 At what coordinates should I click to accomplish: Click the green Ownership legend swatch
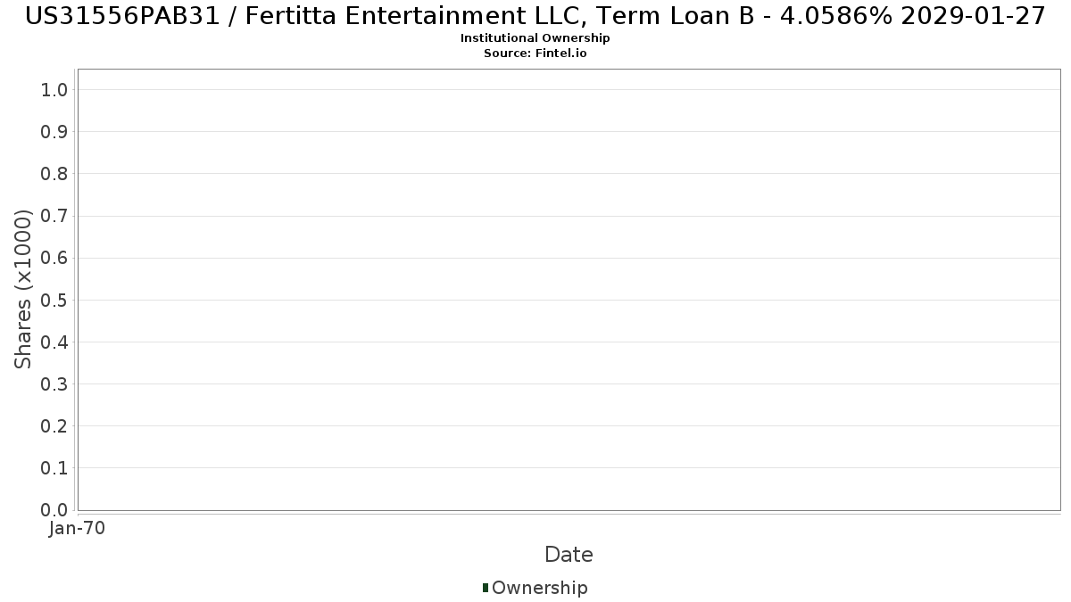click(486, 587)
